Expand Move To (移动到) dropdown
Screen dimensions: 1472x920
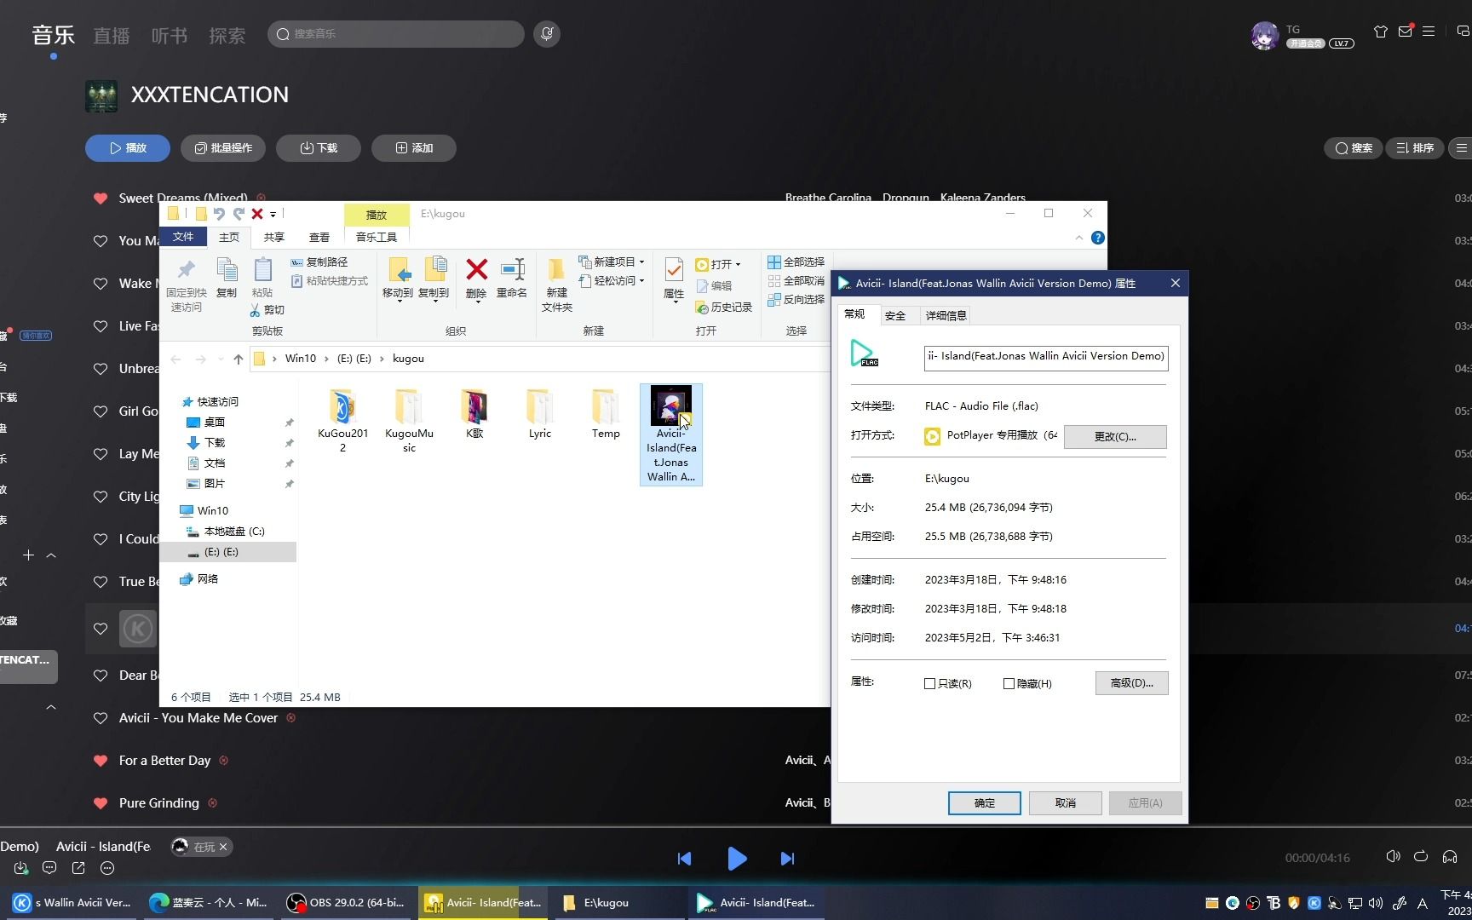point(398,302)
